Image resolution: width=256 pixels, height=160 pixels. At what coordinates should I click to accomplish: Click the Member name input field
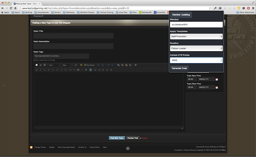[x=196, y=24]
